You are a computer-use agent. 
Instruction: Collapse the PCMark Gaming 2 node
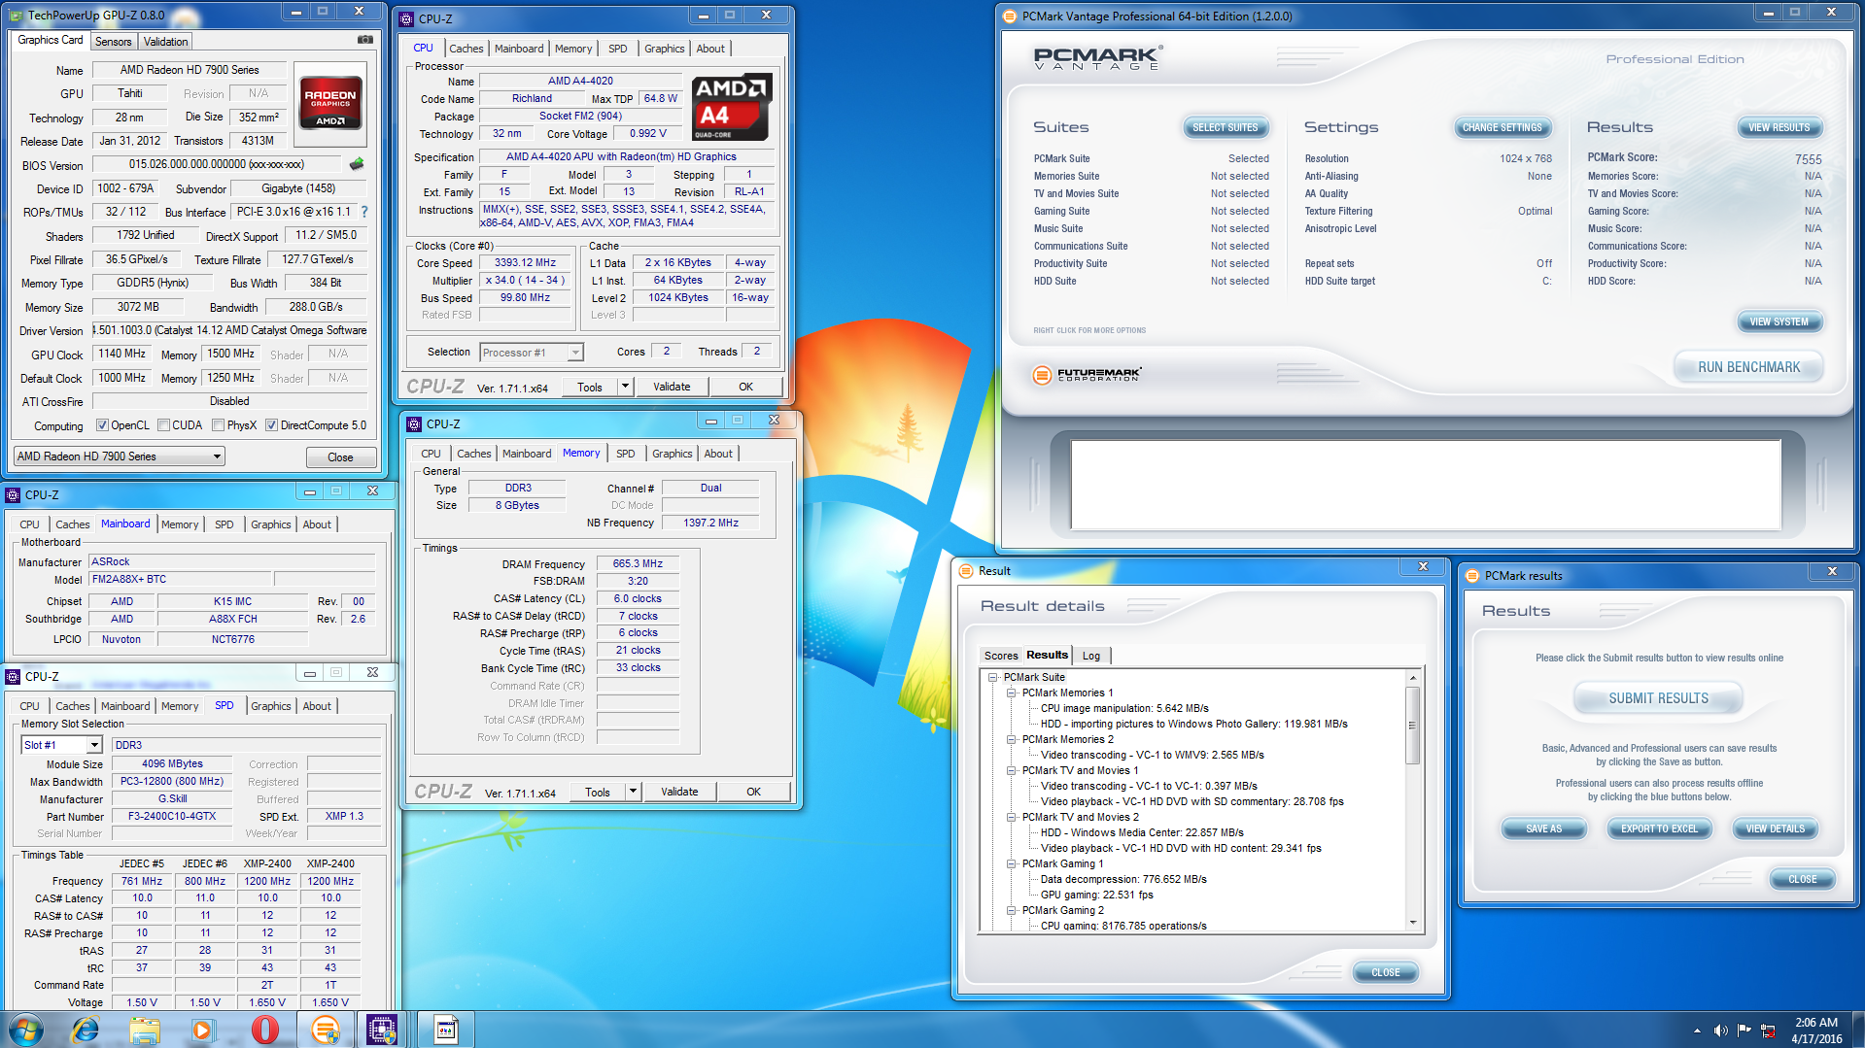pyautogui.click(x=1012, y=910)
